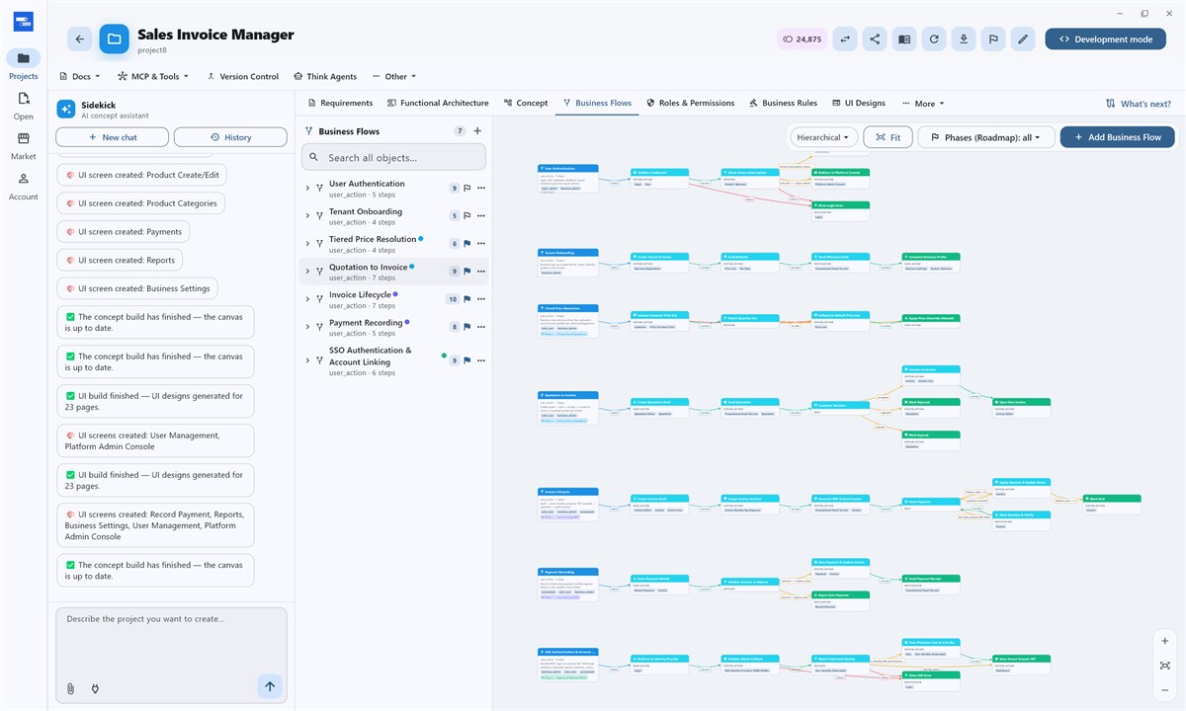Image resolution: width=1186 pixels, height=711 pixels.
Task: Switch to Development mode
Action: [x=1105, y=39]
